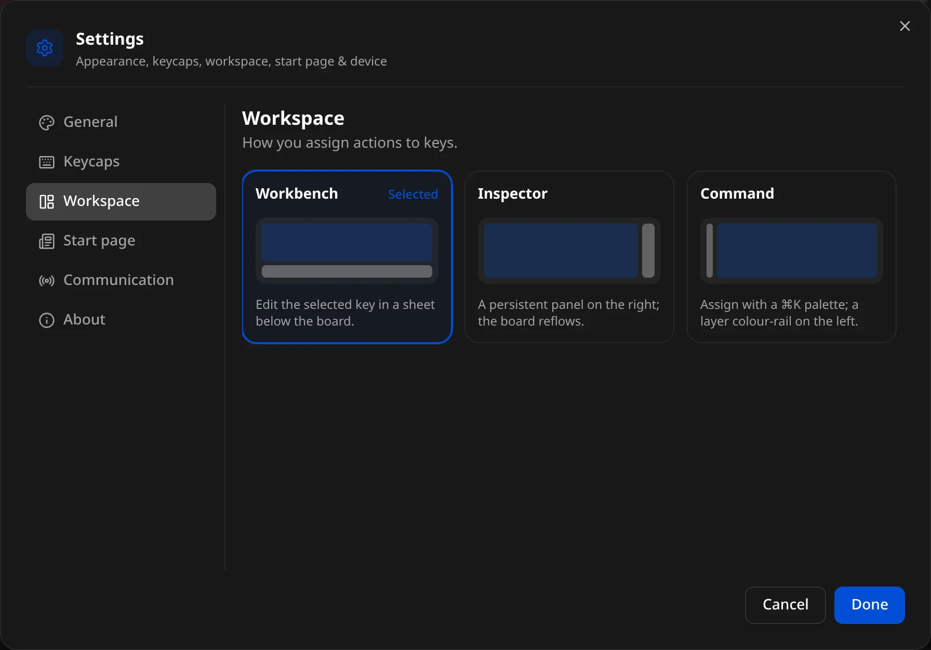Click the blue Settings gear icon
The width and height of the screenshot is (931, 650).
pos(45,48)
